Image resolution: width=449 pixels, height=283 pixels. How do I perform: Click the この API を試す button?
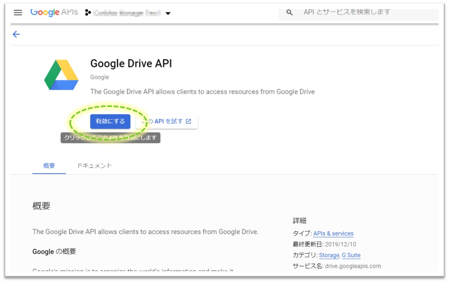tap(167, 121)
